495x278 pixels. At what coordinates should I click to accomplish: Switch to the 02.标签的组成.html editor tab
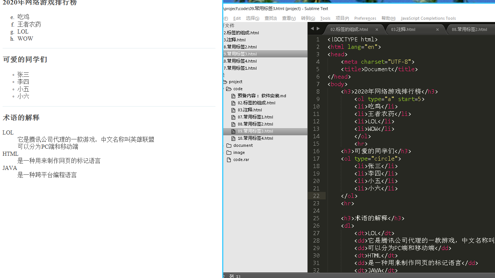349,29
